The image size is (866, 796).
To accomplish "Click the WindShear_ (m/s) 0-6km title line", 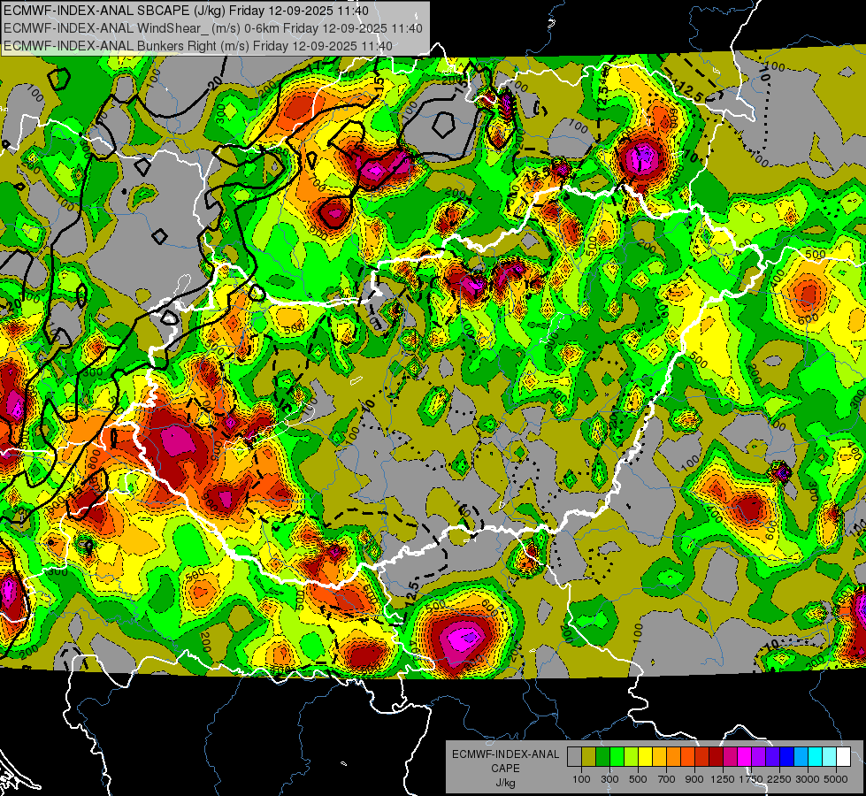I will [212, 28].
